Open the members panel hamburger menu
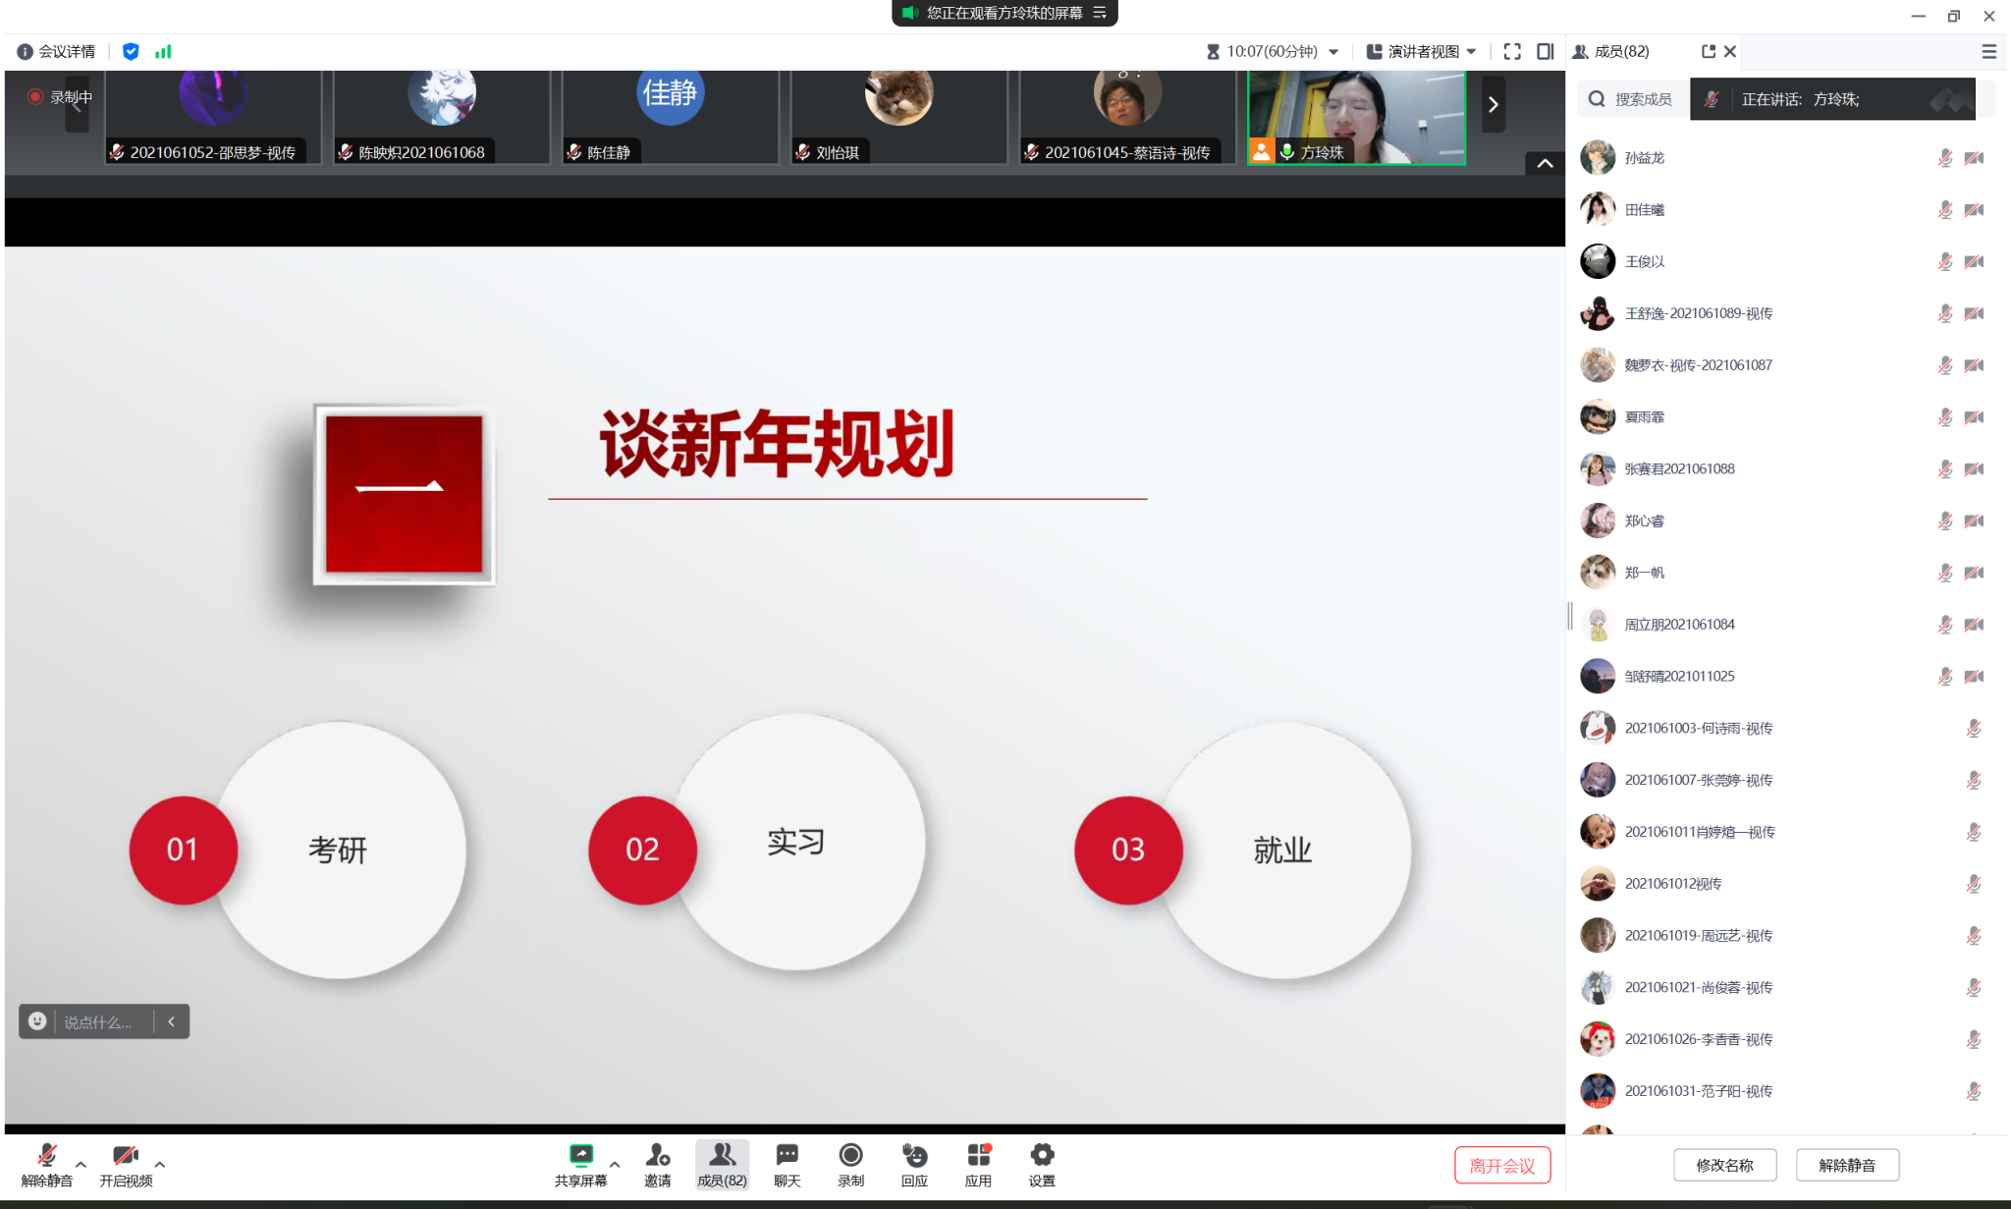Viewport: 2011px width, 1209px height. point(1988,51)
